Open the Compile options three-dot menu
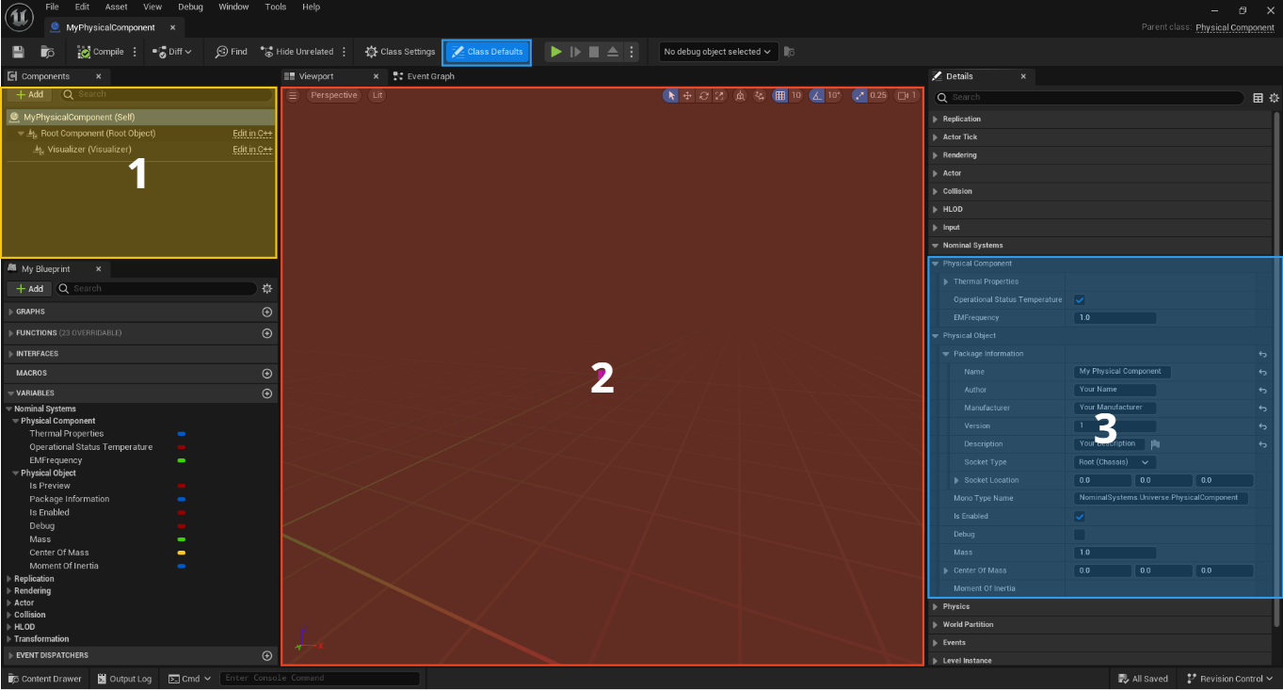 [135, 52]
